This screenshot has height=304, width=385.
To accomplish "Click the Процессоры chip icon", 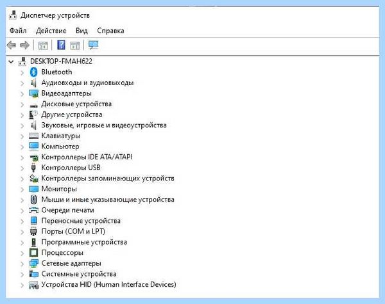I will pyautogui.click(x=33, y=253).
